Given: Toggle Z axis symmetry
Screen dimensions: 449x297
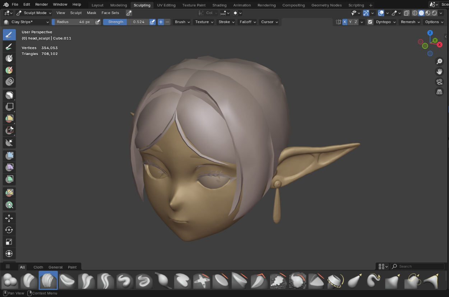Looking at the screenshot, I should point(356,22).
